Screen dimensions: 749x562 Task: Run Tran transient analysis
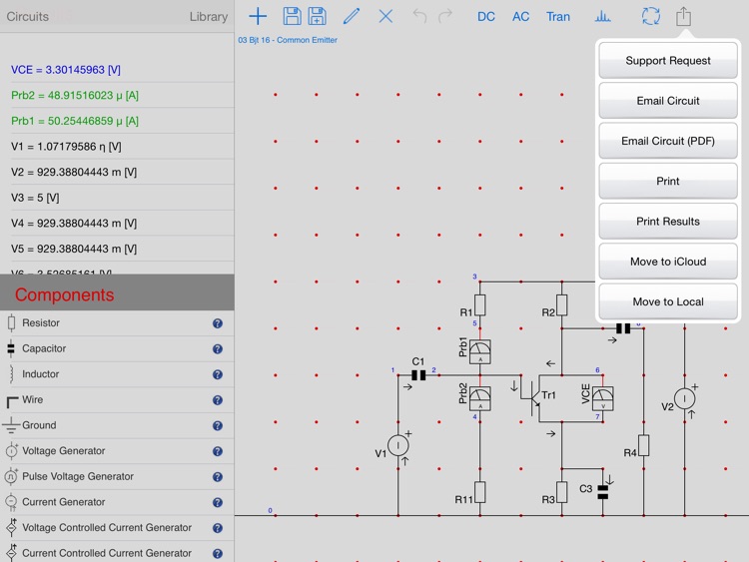click(x=558, y=17)
